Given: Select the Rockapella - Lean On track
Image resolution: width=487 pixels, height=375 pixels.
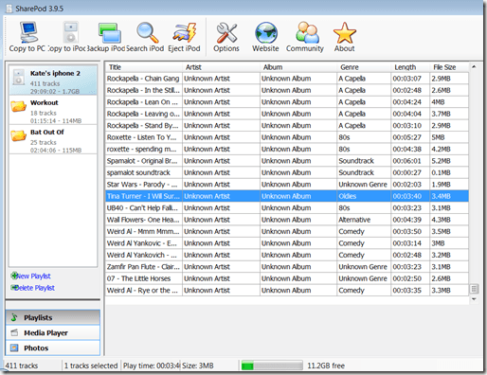Looking at the screenshot, I should click(287, 102).
